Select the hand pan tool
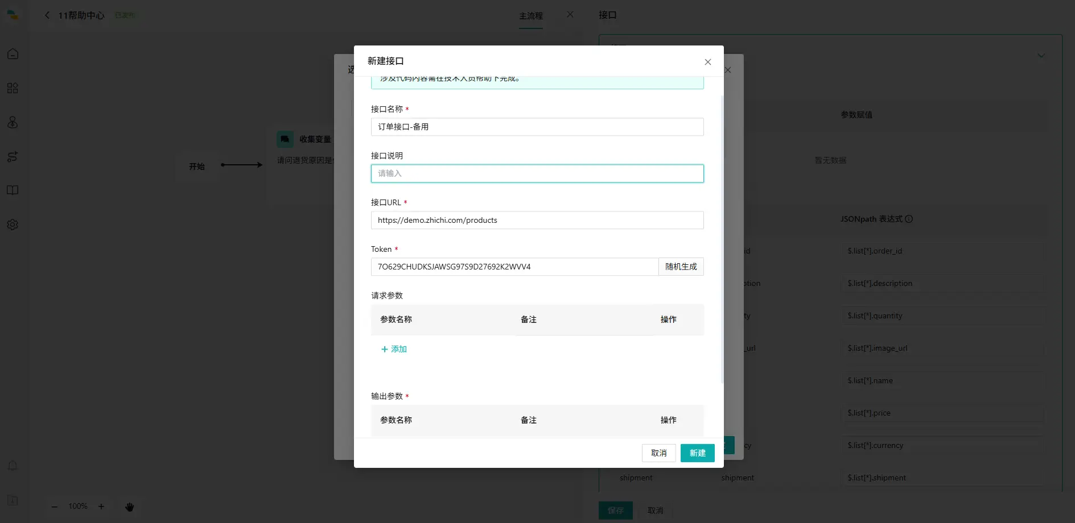1075x523 pixels. pos(130,507)
